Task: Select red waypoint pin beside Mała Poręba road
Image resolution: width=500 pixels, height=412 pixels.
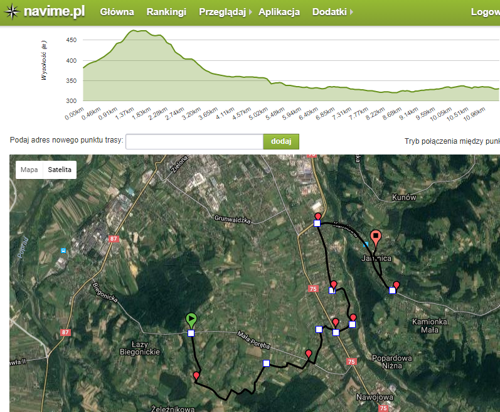Action: click(308, 354)
